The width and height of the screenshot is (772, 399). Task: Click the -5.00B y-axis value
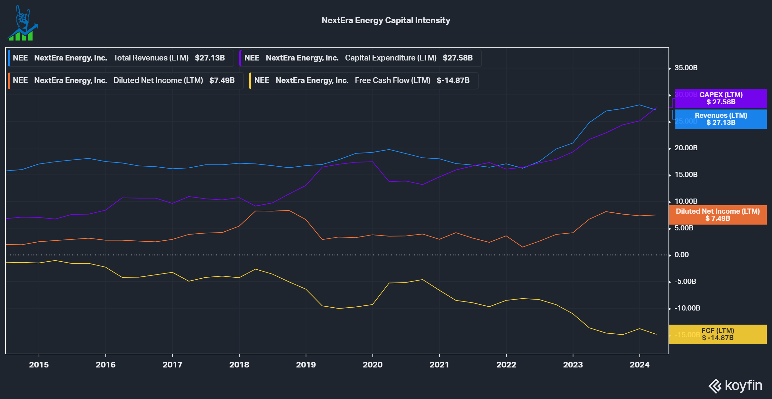point(685,282)
